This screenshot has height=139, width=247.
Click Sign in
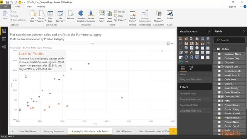point(232,7)
